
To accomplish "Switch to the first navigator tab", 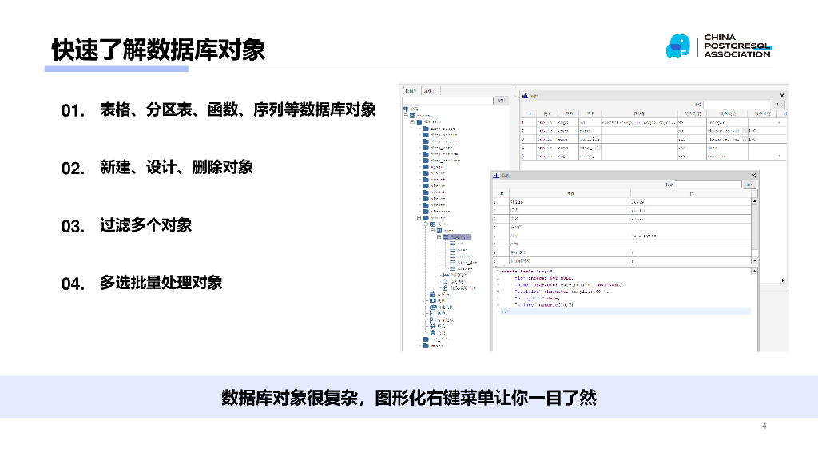I will coord(411,91).
